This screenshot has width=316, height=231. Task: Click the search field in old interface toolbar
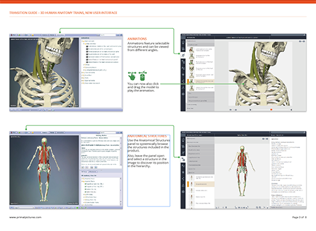click(x=108, y=35)
